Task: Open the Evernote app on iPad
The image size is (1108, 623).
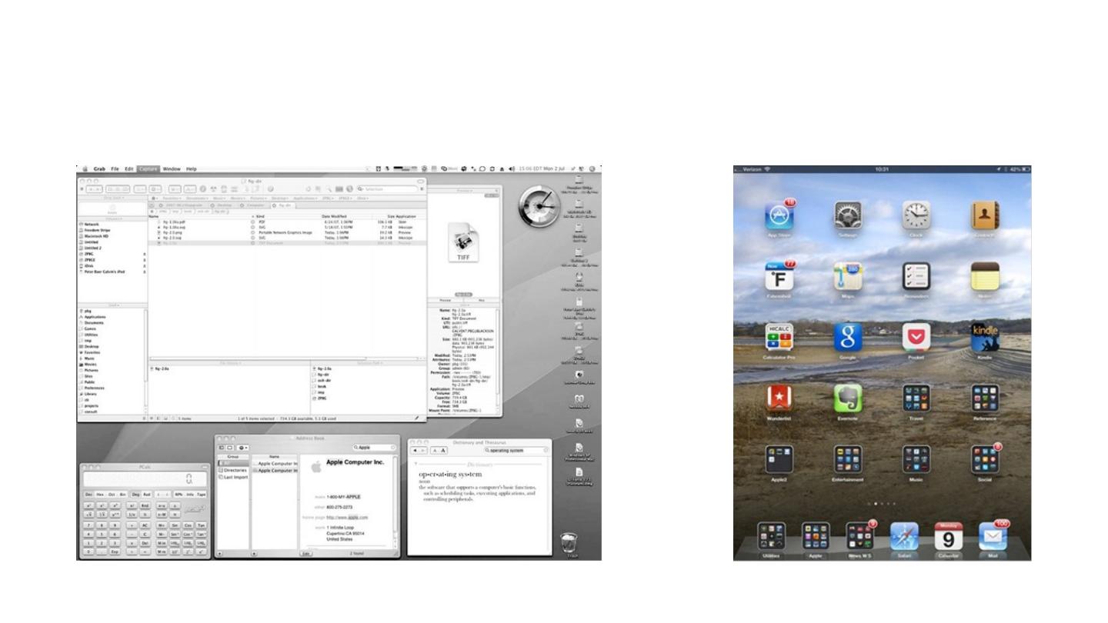Action: [847, 398]
